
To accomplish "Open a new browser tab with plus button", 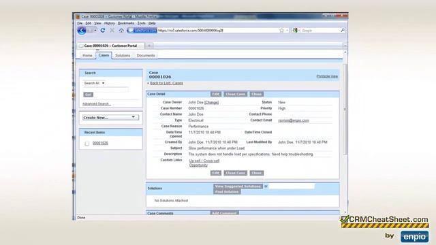I will (149, 46).
